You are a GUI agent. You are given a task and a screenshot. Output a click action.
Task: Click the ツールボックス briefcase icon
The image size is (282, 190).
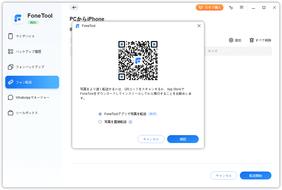(11, 113)
